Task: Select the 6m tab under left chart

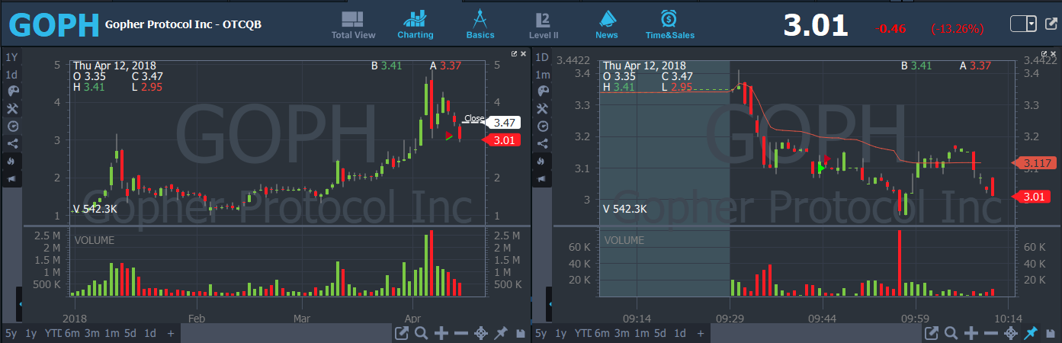Action: [x=72, y=333]
